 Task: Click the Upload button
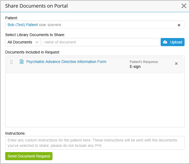172,42
